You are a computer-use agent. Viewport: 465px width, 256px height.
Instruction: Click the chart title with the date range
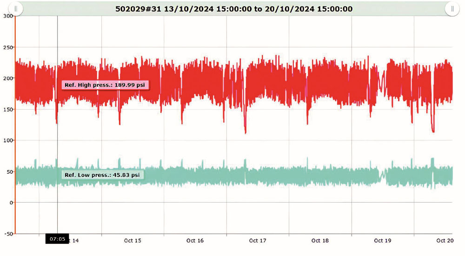(232, 9)
